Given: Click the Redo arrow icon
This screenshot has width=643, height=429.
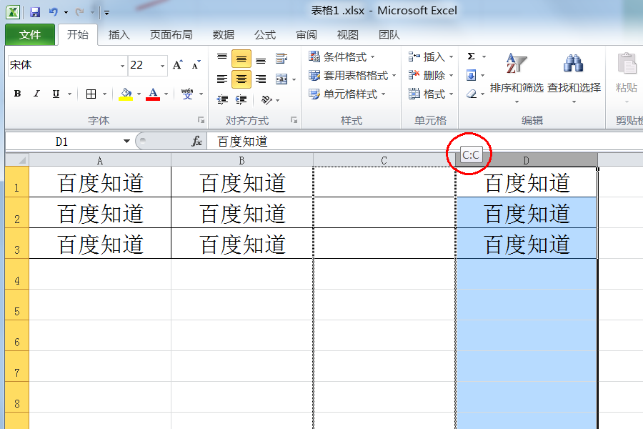Looking at the screenshot, I should (x=79, y=12).
